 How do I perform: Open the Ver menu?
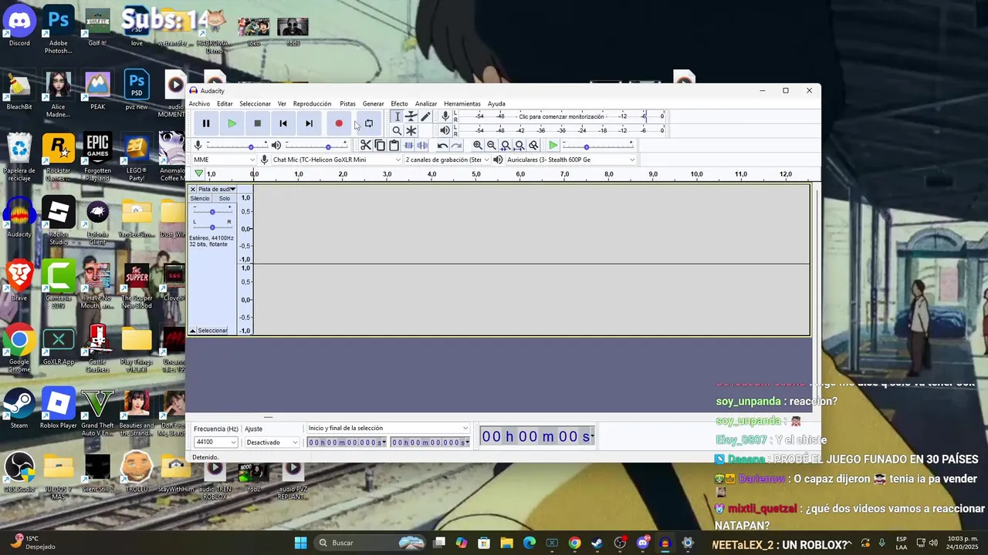(x=282, y=103)
